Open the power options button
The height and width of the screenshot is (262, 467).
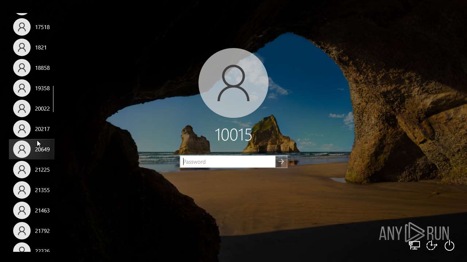tap(449, 246)
